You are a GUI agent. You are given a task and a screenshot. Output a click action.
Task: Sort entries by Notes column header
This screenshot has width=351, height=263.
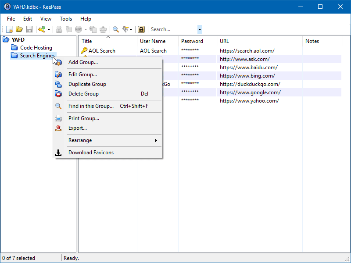click(322, 41)
